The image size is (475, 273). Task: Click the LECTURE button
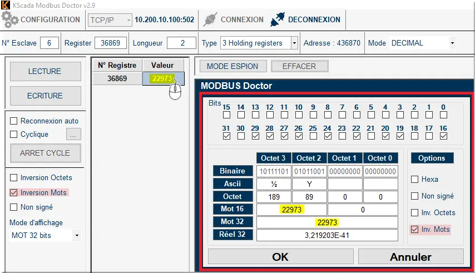click(46, 71)
